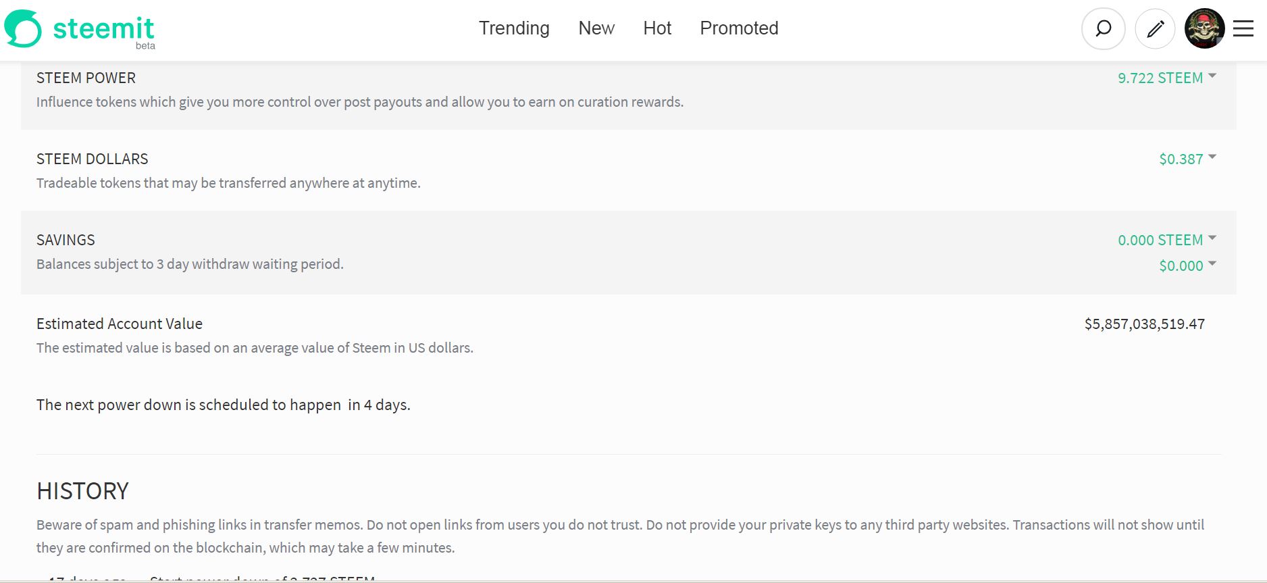Click the estimated account value amount

1144,324
